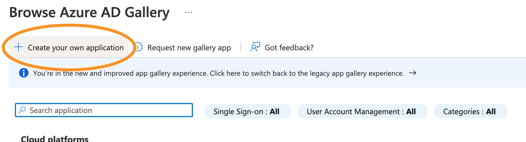526x142 pixels.
Task: Open the Categories filter dropdown
Action: (470, 112)
